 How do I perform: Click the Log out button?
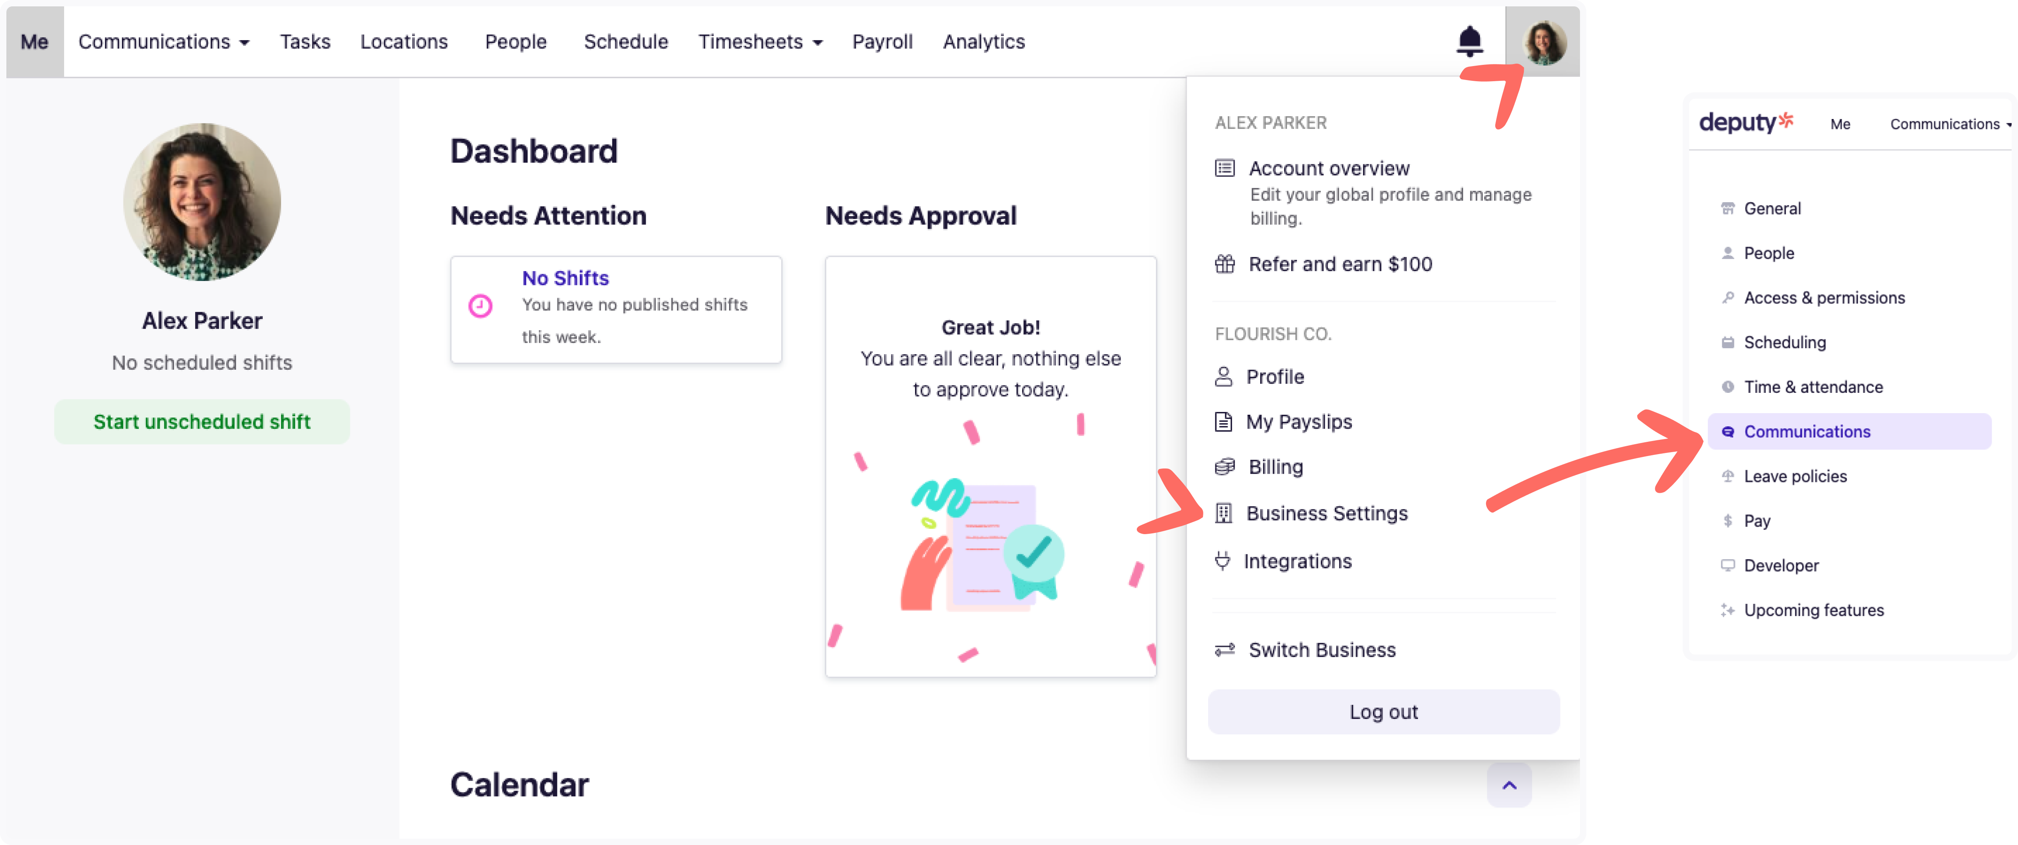pyautogui.click(x=1382, y=712)
